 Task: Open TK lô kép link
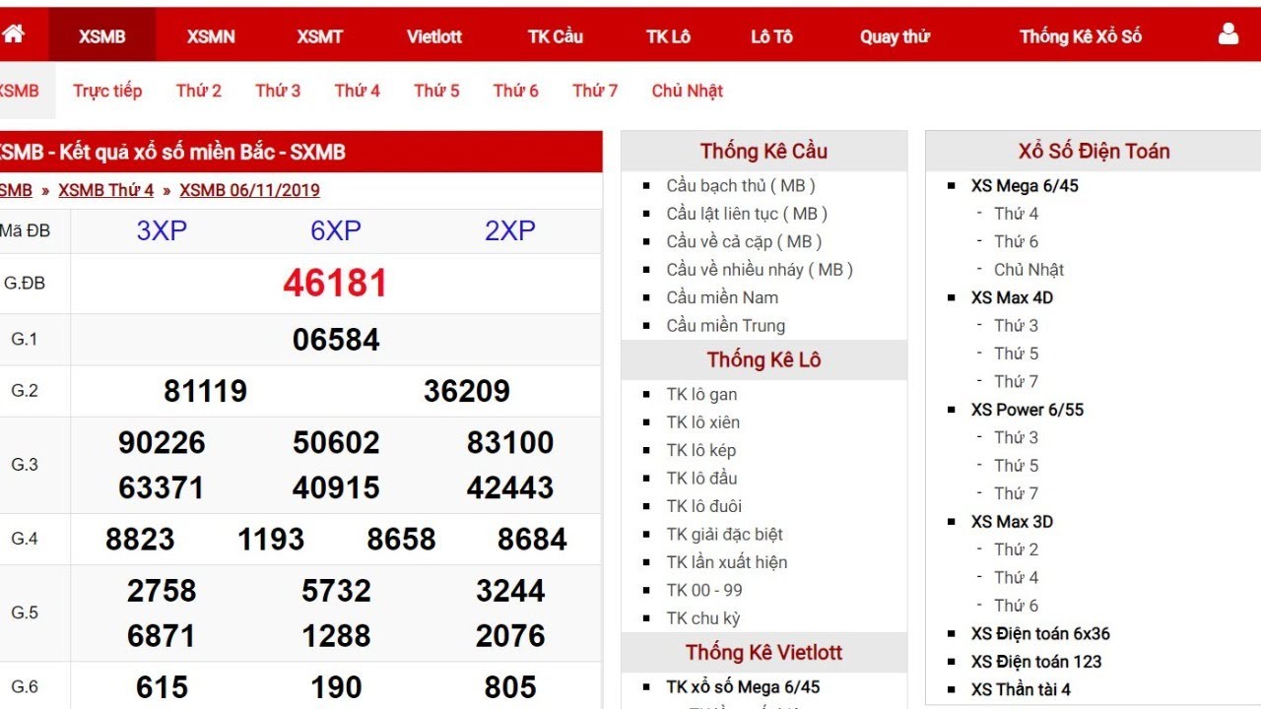tap(700, 450)
